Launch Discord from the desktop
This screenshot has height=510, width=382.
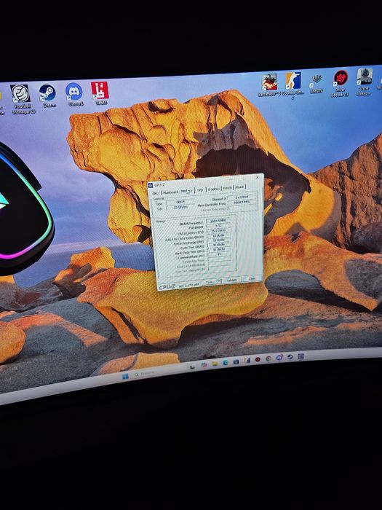point(74,95)
